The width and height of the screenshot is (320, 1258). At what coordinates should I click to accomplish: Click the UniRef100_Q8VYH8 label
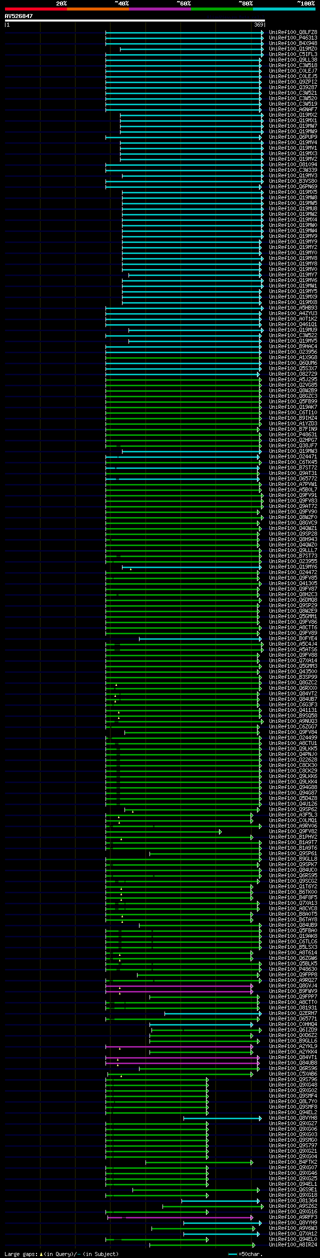(293, 1118)
